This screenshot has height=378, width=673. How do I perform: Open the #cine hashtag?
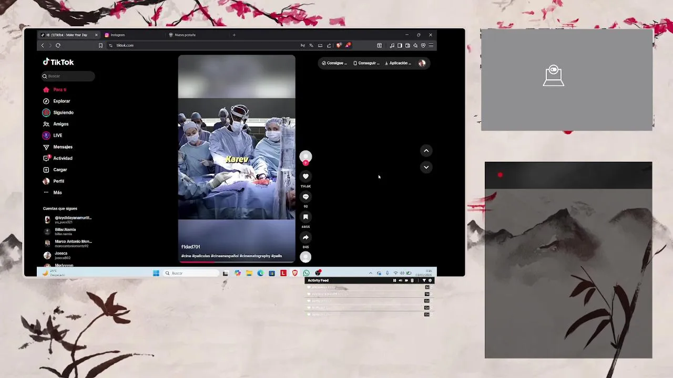[186, 256]
